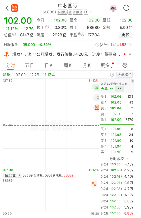Image resolution: width=141 pixels, height=218 pixels.
Task: Open chart settings gear icon
Action: (x=125, y=65)
